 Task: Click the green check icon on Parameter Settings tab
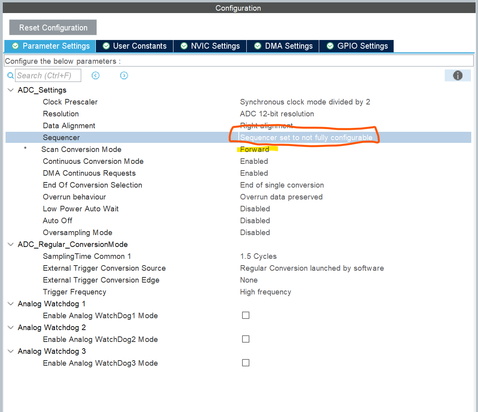tap(15, 46)
